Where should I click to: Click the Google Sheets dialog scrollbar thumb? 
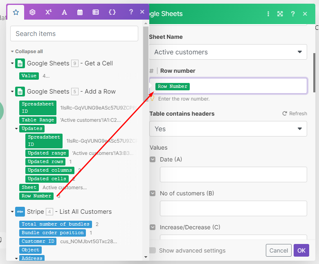tap(314, 73)
